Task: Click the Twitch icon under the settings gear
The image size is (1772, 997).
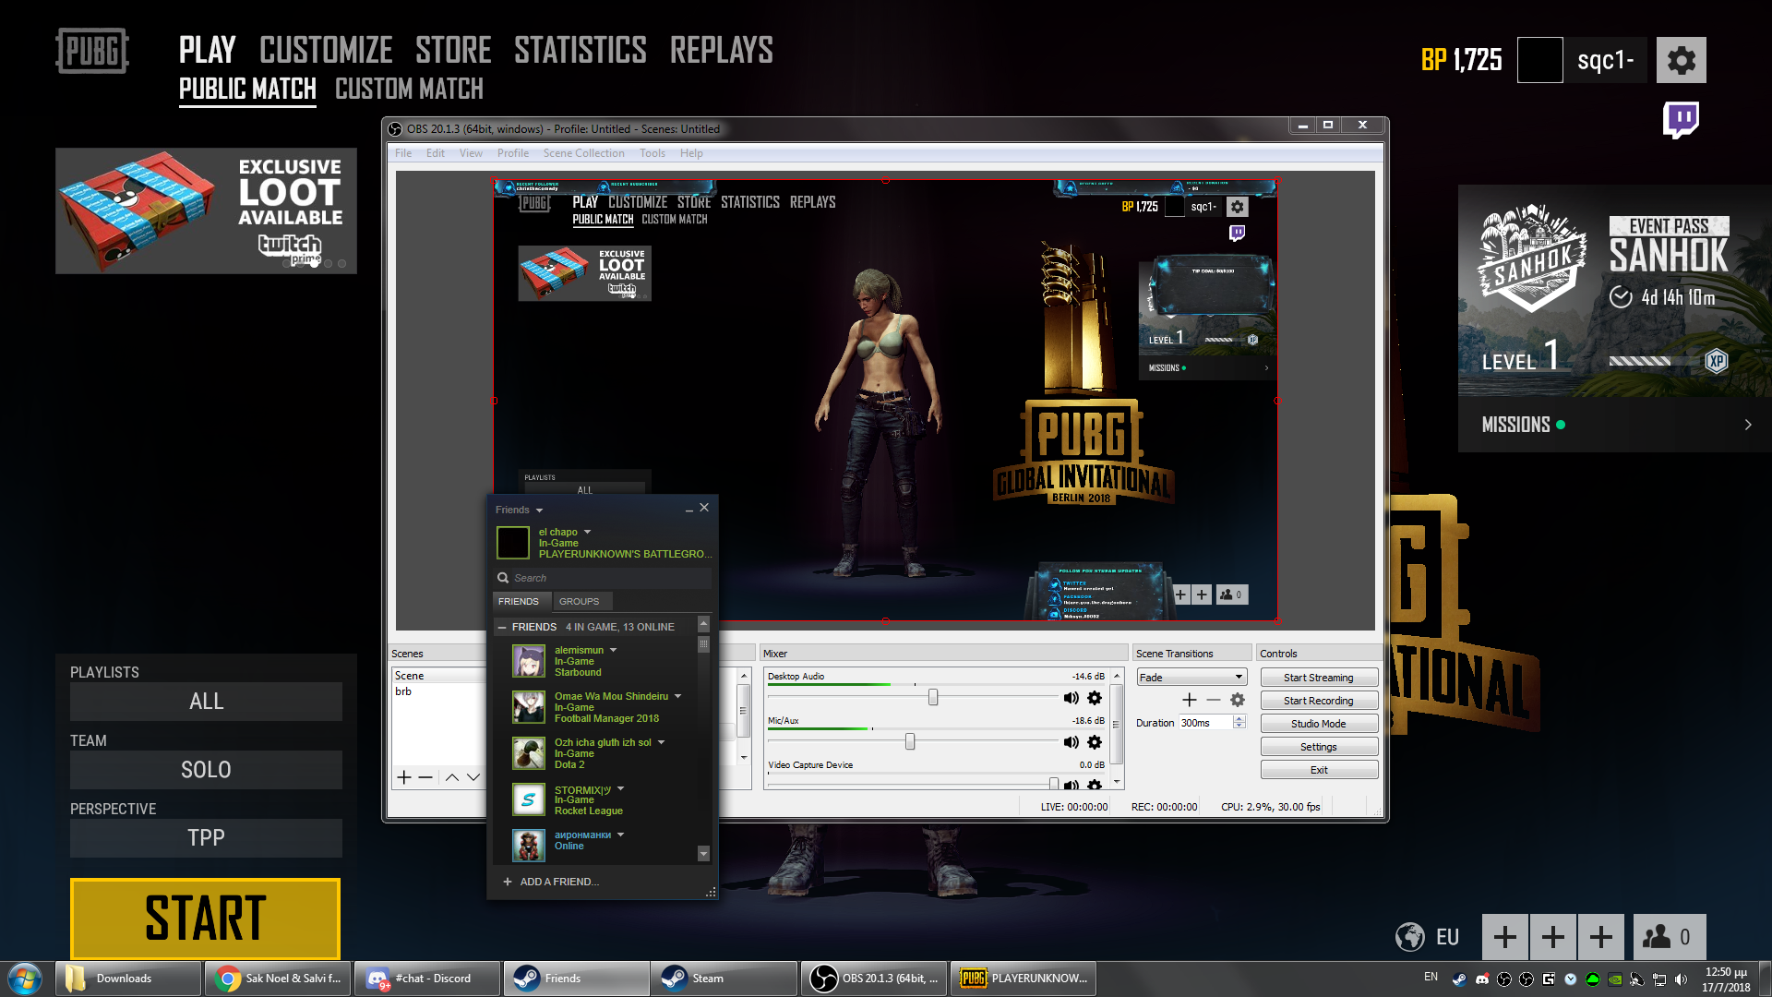Action: pos(1681,119)
